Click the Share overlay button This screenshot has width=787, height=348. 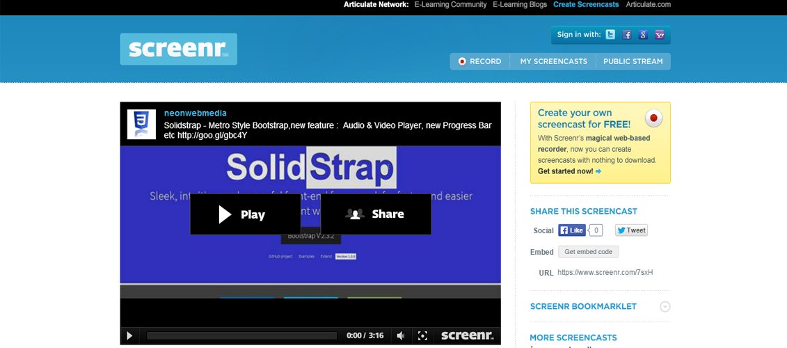376,214
